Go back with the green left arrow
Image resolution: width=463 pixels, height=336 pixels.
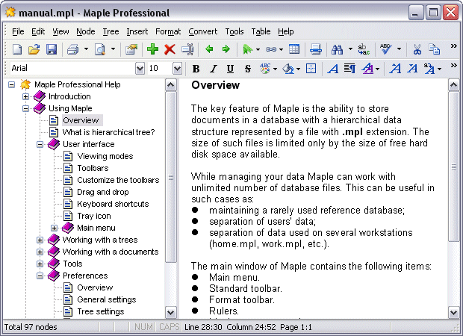pos(209,49)
